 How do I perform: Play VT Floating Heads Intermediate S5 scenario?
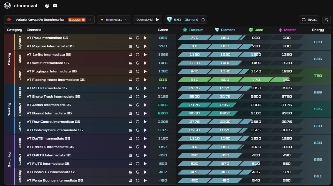pyautogui.click(x=145, y=80)
